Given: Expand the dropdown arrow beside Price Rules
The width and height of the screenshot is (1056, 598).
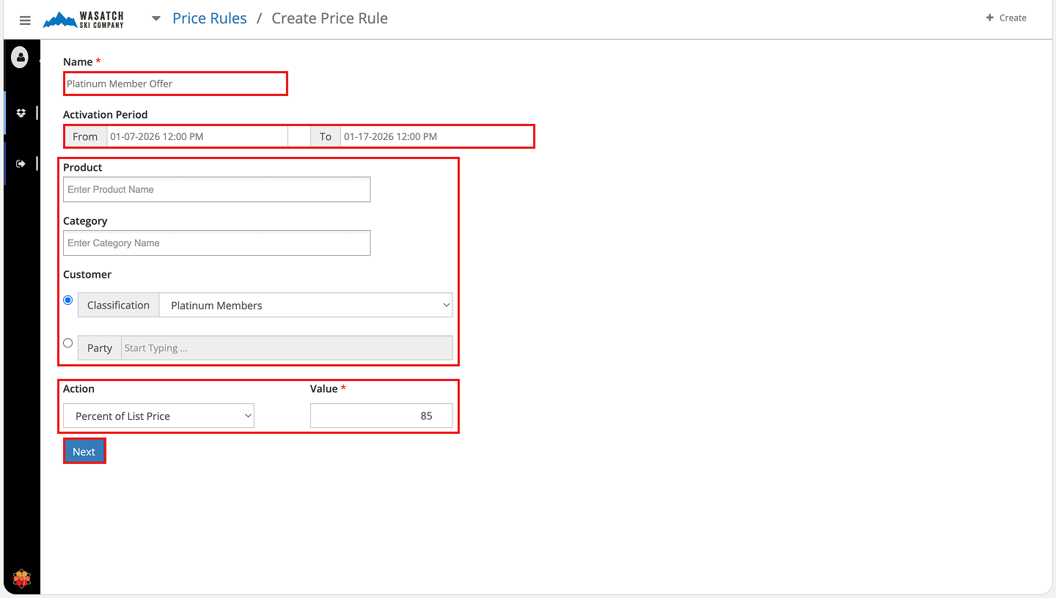Looking at the screenshot, I should pyautogui.click(x=156, y=19).
